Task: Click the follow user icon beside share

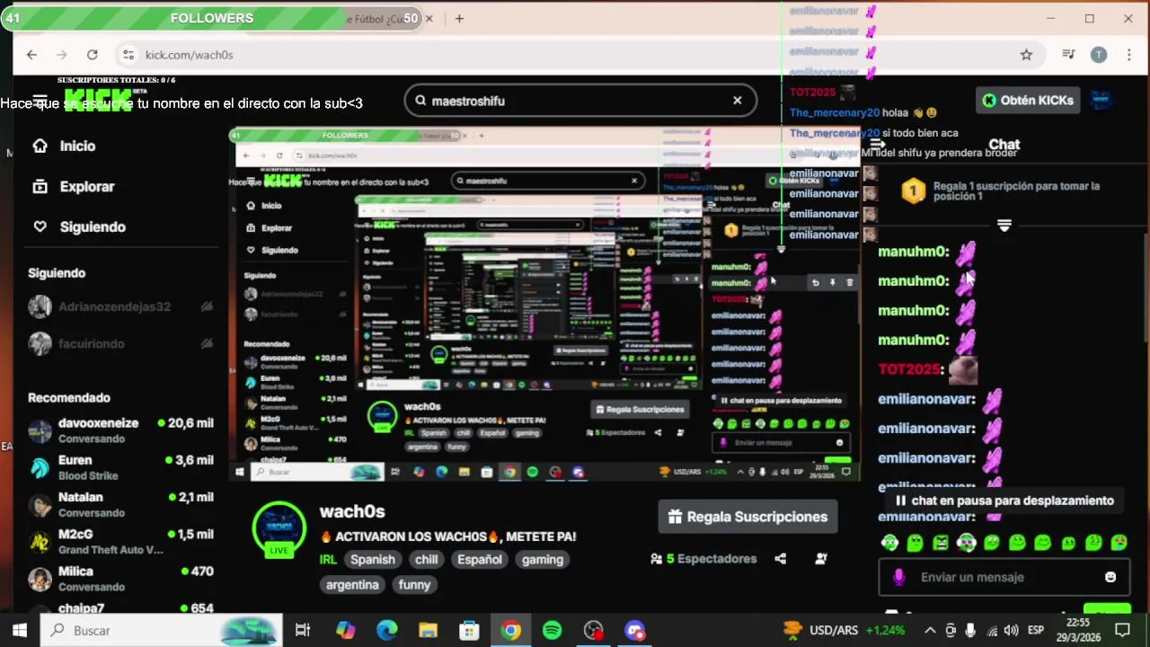Action: (820, 559)
